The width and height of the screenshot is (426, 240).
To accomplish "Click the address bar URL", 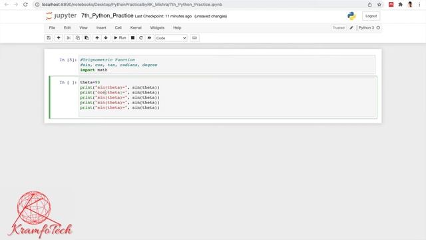I will pyautogui.click(x=132, y=5).
